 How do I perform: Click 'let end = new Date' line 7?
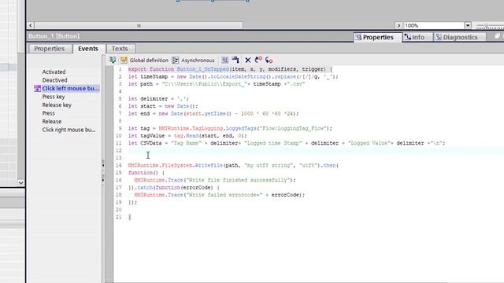(x=213, y=113)
